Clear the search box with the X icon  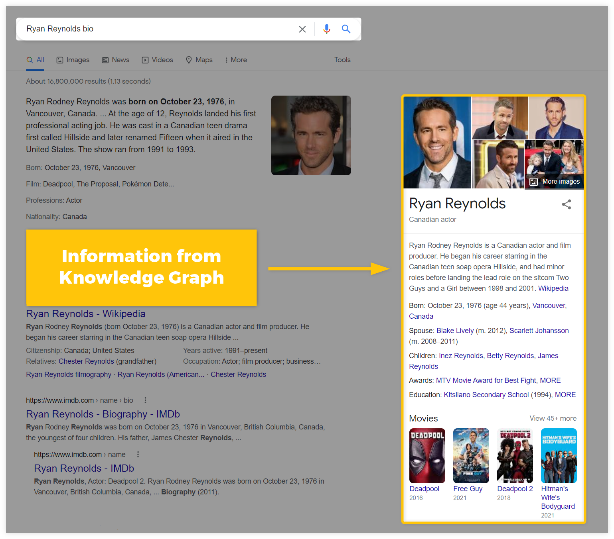[x=302, y=29]
